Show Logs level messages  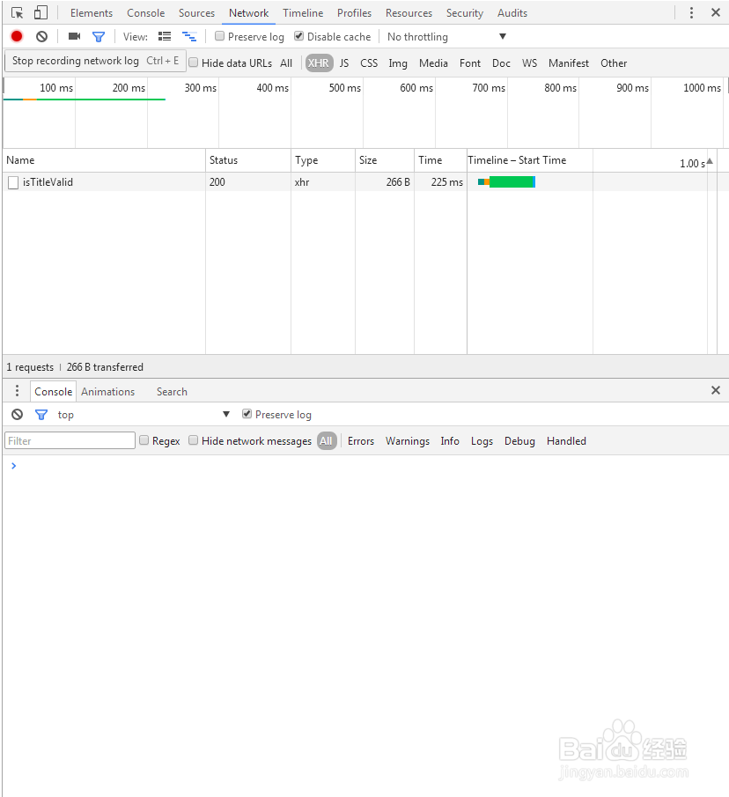pos(482,440)
